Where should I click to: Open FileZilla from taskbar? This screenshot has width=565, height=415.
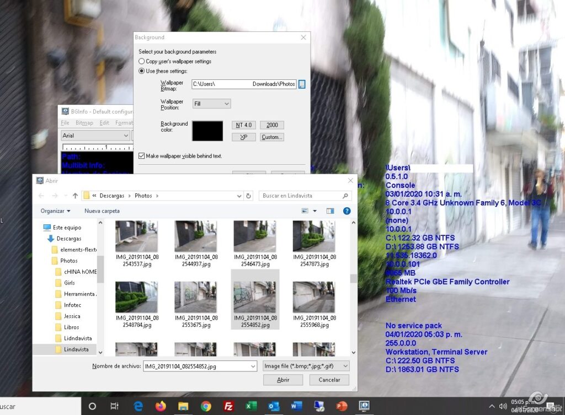click(228, 406)
